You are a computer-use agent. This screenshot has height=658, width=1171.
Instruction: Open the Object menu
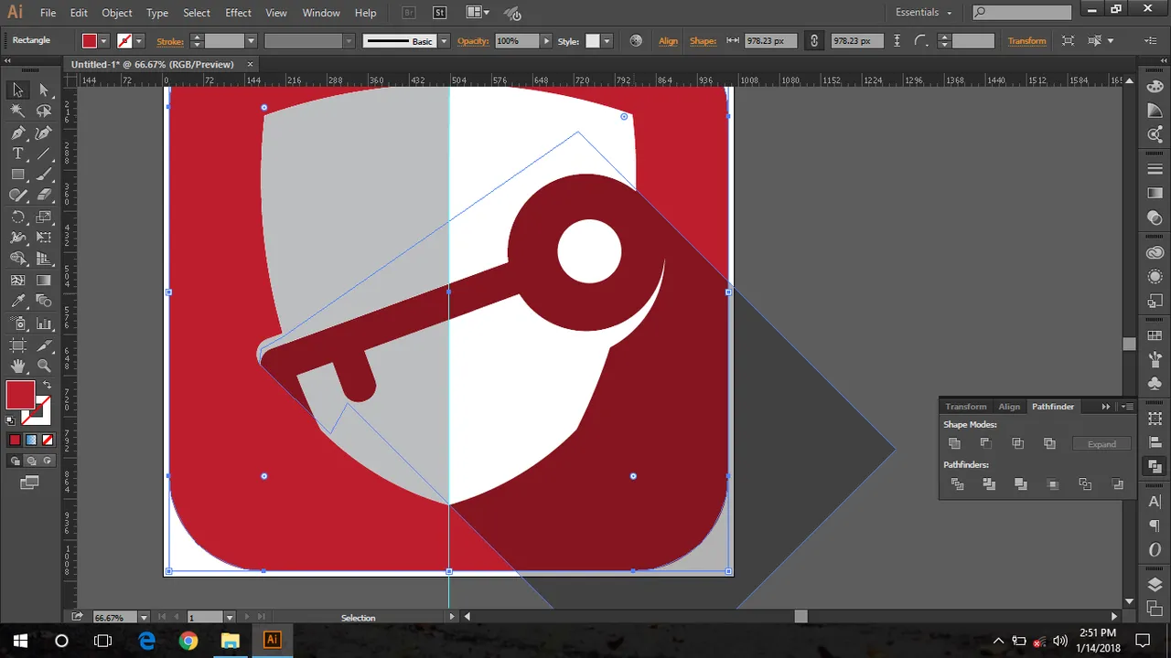[x=117, y=13]
